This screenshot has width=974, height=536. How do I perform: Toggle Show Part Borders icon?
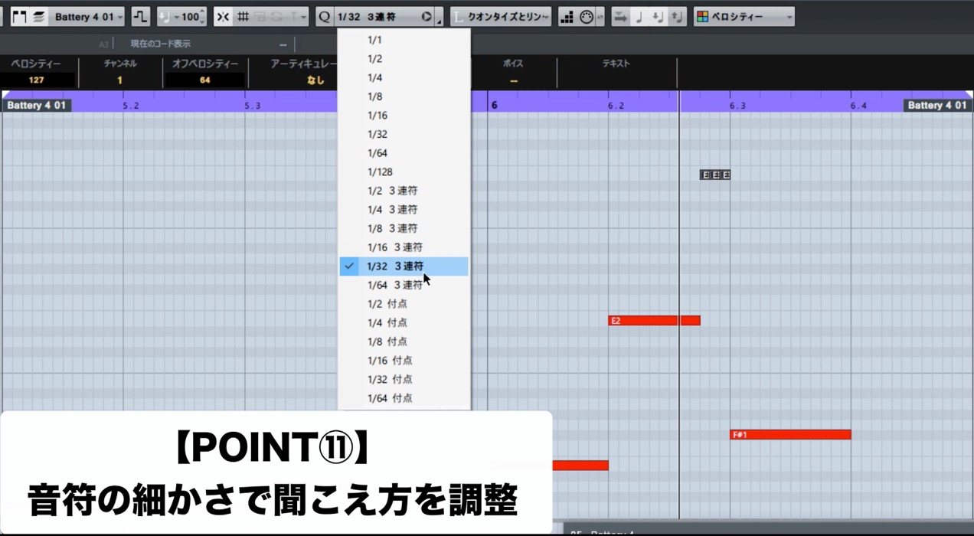[19, 16]
